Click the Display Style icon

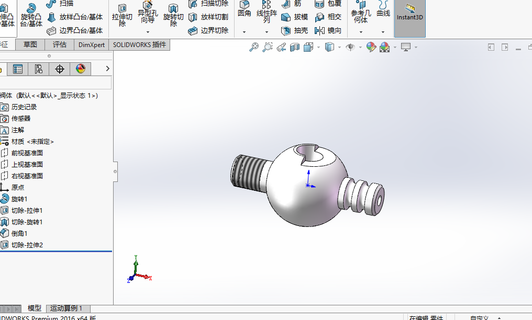(x=329, y=47)
